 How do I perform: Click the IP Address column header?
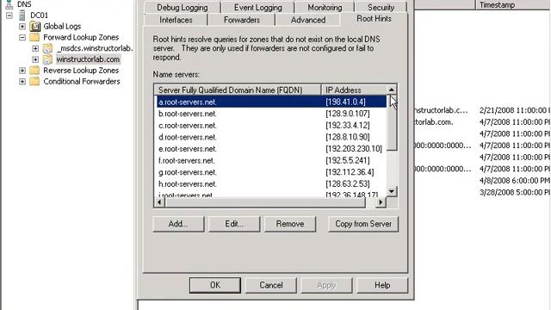pyautogui.click(x=354, y=90)
